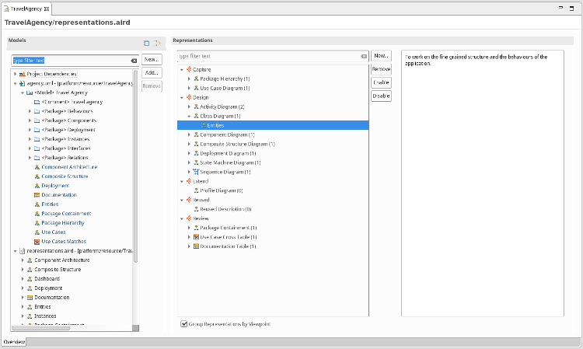Screen dimensions: 583x349
Task: Click the Comment Travel agency icon
Action: coord(37,102)
